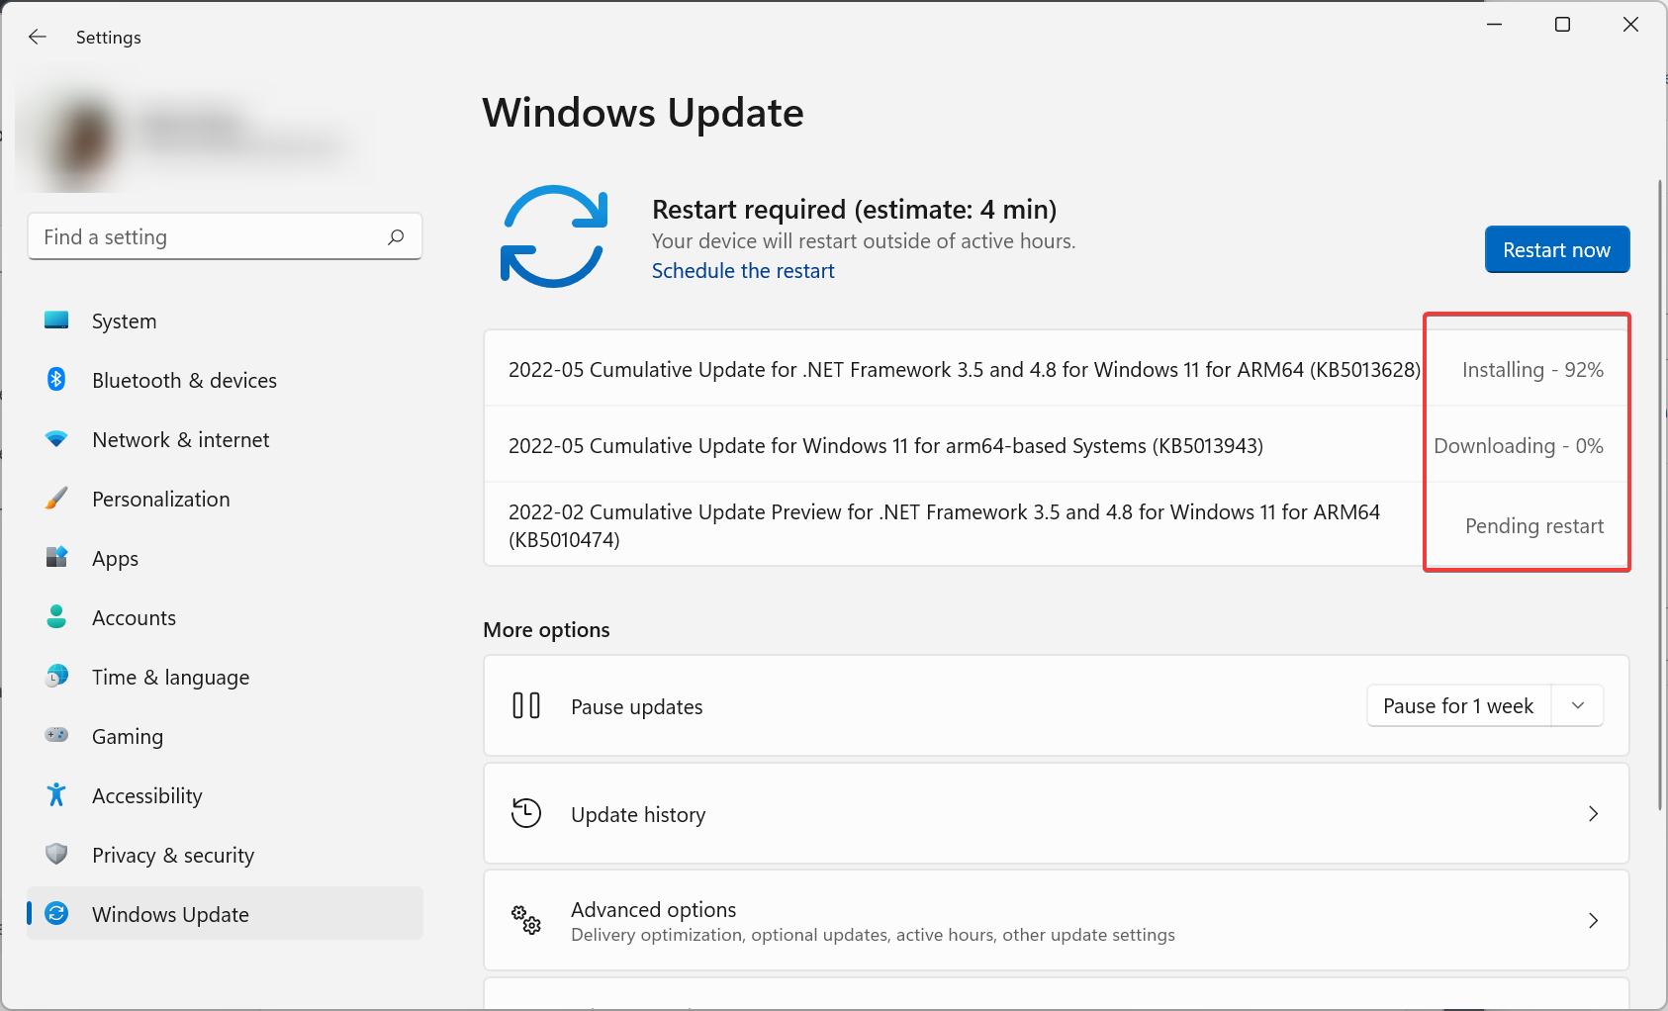
Task: Click the Downloading - 0% status
Action: tap(1519, 446)
